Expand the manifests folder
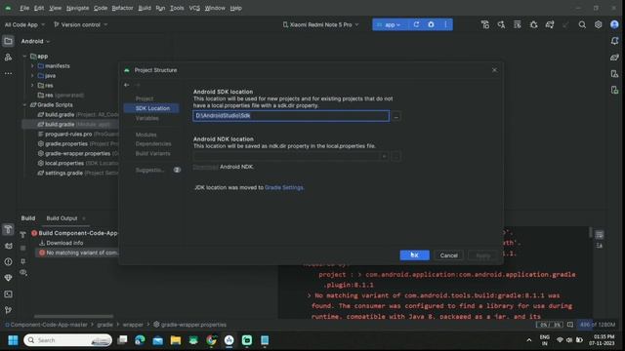 32,66
